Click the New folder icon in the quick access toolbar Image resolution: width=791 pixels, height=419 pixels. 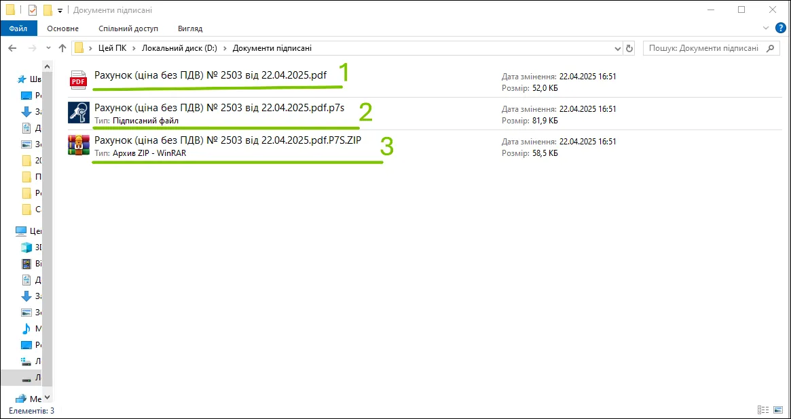(x=48, y=10)
